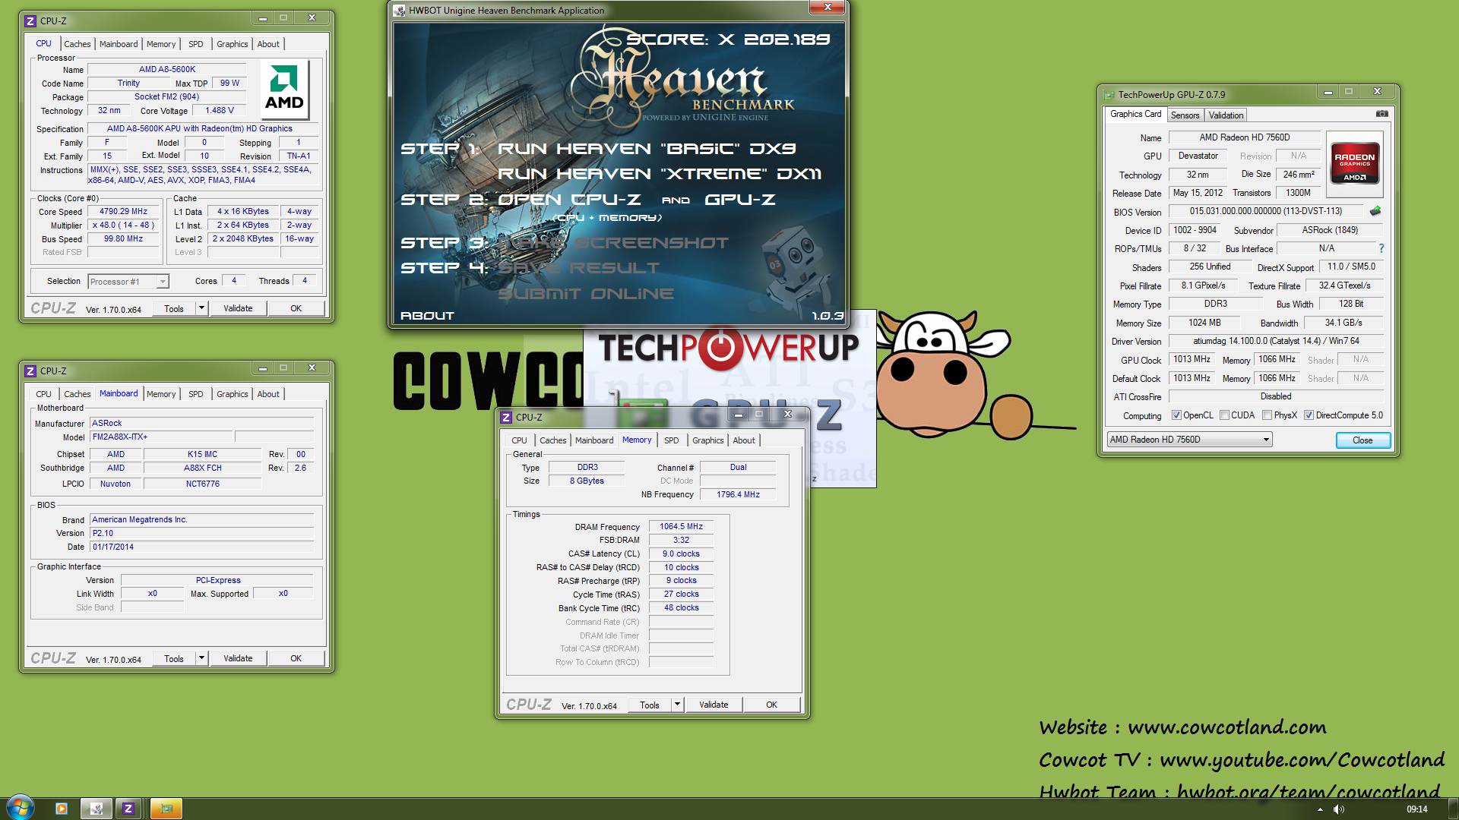
Task: Click the CPU-Z taskbar icon
Action: (128, 809)
